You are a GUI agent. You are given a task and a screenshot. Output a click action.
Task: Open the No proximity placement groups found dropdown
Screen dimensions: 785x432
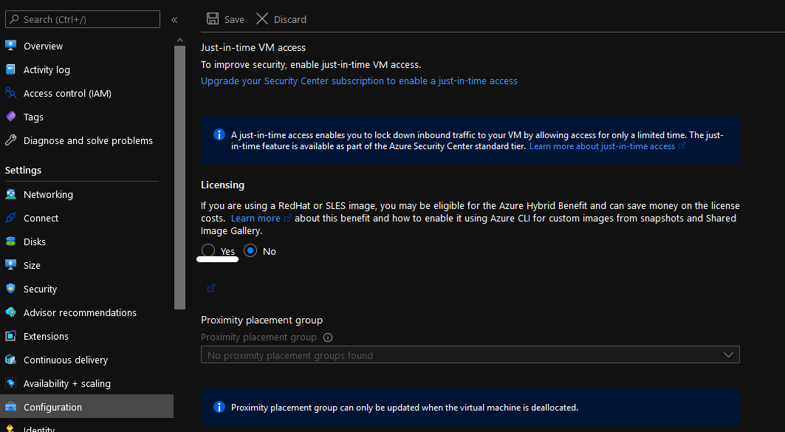coord(470,354)
